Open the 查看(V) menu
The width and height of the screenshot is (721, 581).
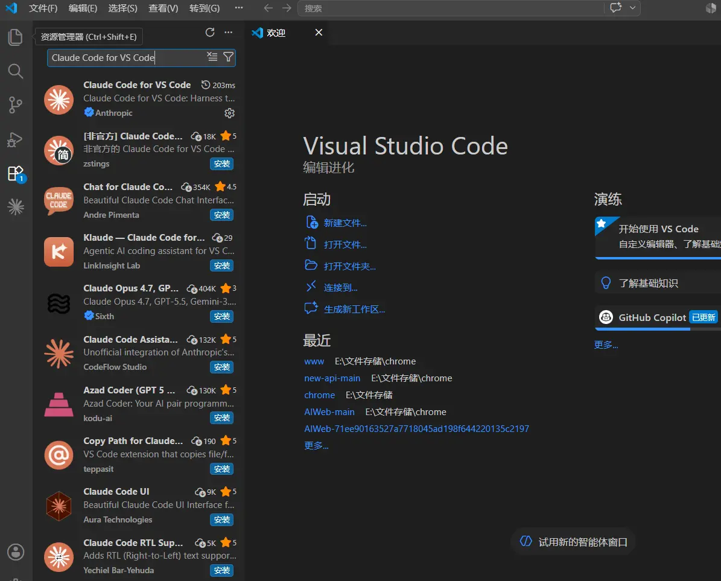[164, 8]
